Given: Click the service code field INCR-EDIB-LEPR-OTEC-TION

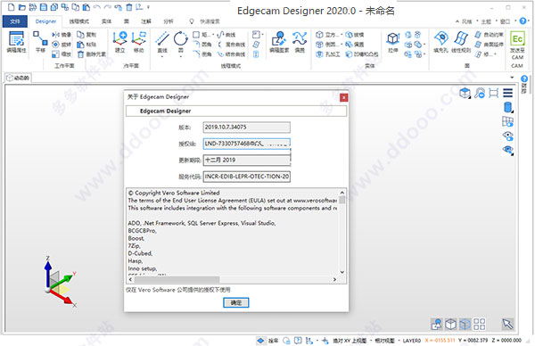Looking at the screenshot, I should coord(246,177).
